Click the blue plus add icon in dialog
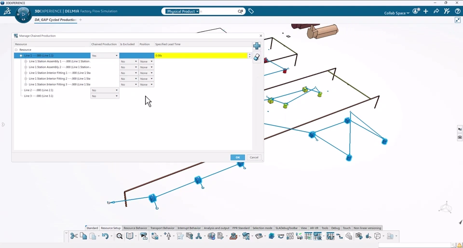 pyautogui.click(x=257, y=46)
